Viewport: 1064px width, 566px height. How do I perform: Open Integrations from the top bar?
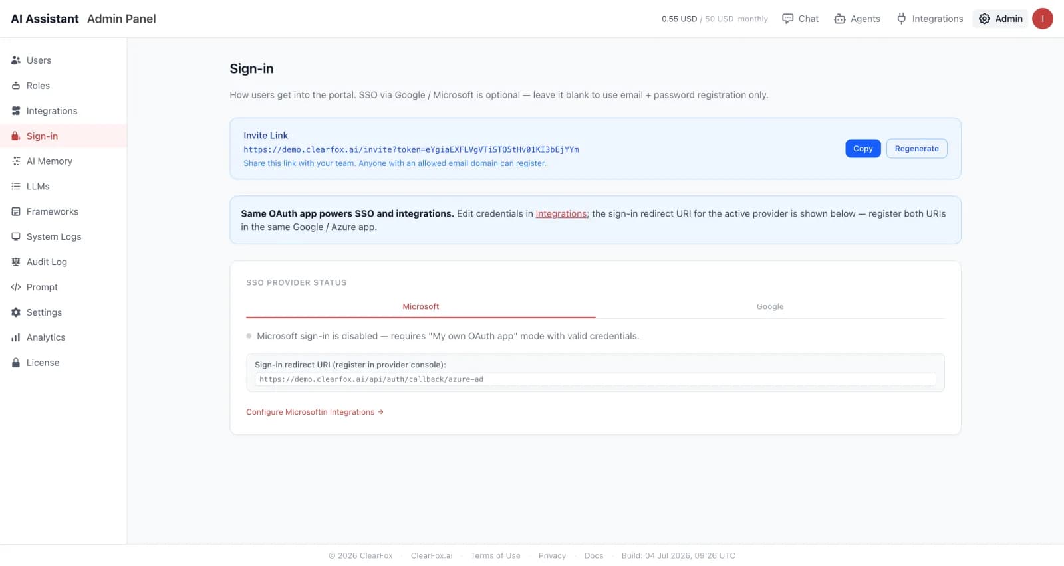(x=930, y=19)
